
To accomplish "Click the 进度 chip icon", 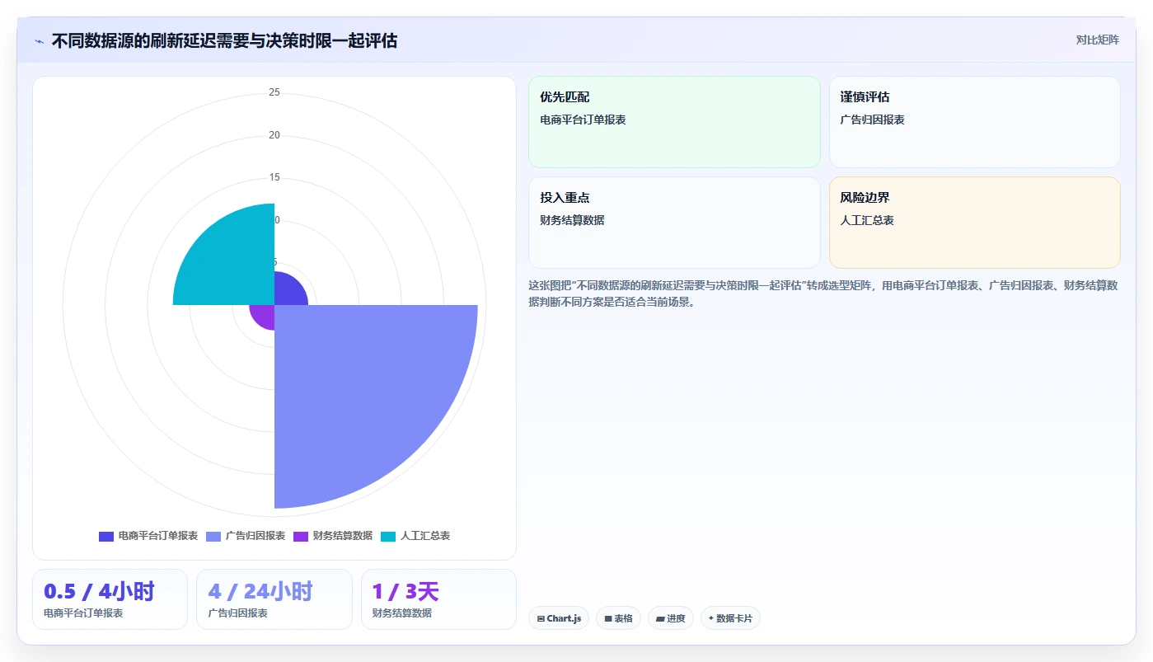I will click(660, 618).
